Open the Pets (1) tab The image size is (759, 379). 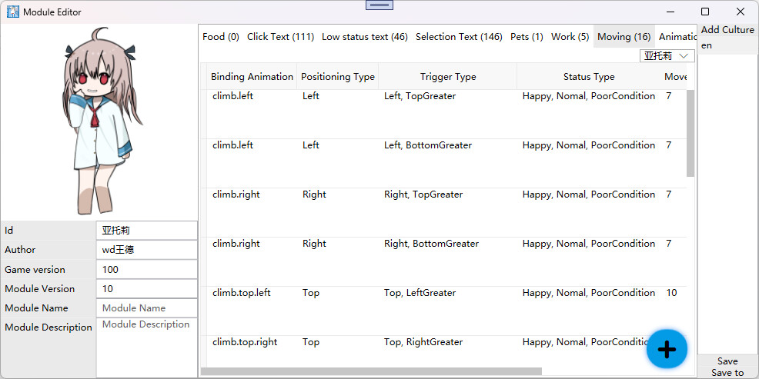click(527, 37)
